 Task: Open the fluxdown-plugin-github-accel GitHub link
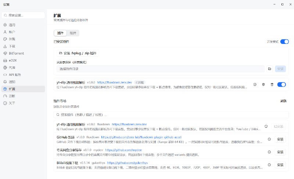pos(141,137)
